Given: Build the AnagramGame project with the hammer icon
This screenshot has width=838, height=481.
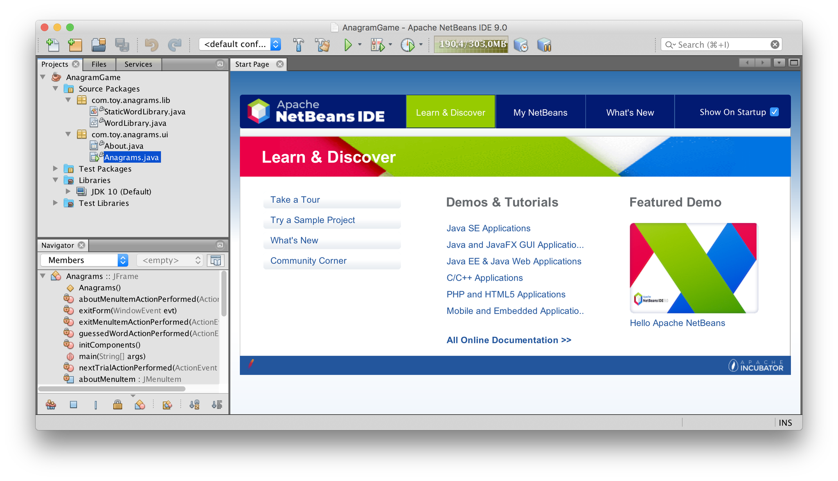Looking at the screenshot, I should click(299, 45).
